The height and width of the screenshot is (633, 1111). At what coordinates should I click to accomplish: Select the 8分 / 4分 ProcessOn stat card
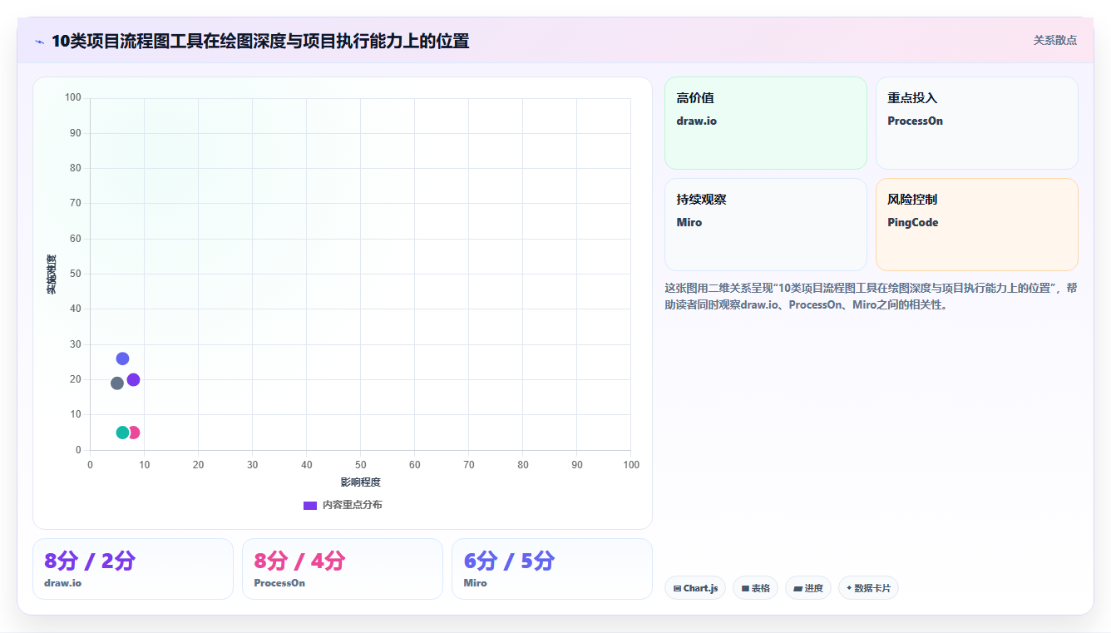343,569
